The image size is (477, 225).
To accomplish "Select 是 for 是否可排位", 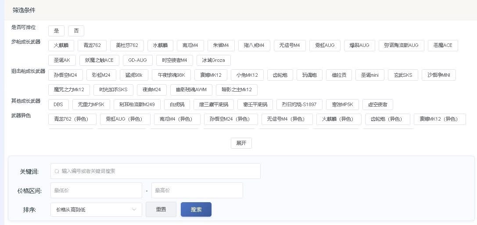I will click(56, 31).
